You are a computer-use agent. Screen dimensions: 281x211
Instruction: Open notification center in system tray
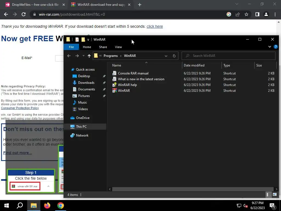point(272,206)
